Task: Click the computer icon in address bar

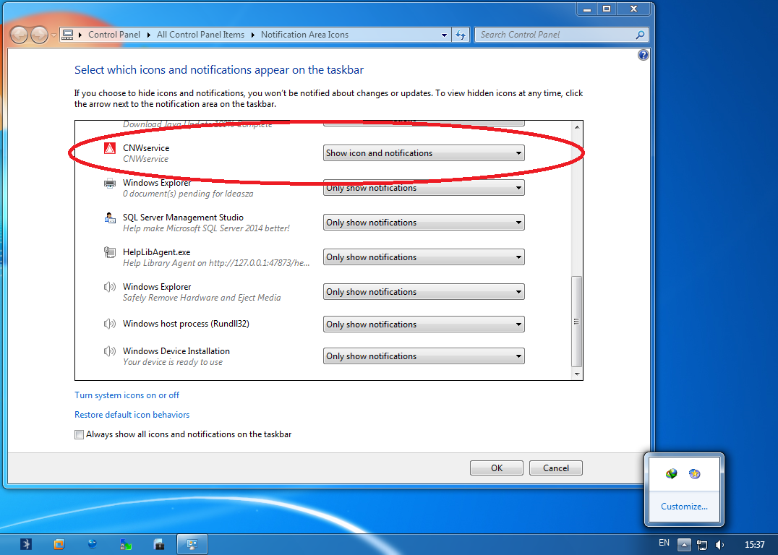Action: 68,35
